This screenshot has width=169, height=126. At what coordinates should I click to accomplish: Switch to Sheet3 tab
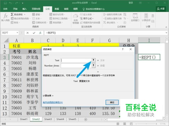point(48,119)
